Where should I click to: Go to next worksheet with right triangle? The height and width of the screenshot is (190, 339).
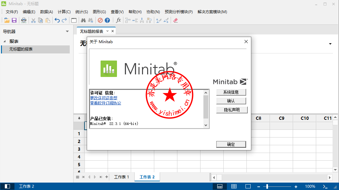(x=95, y=177)
